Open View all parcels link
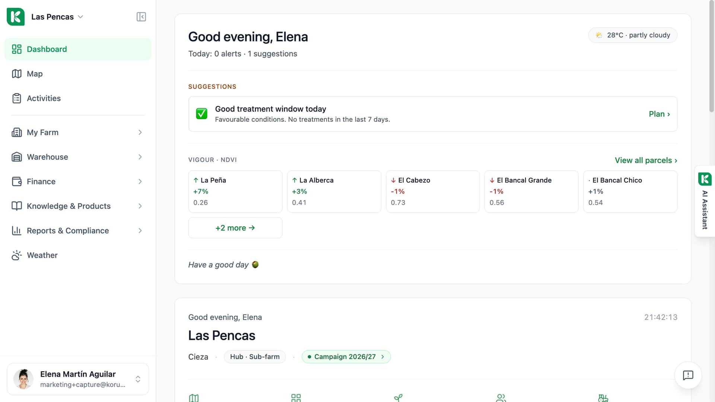 coord(646,160)
